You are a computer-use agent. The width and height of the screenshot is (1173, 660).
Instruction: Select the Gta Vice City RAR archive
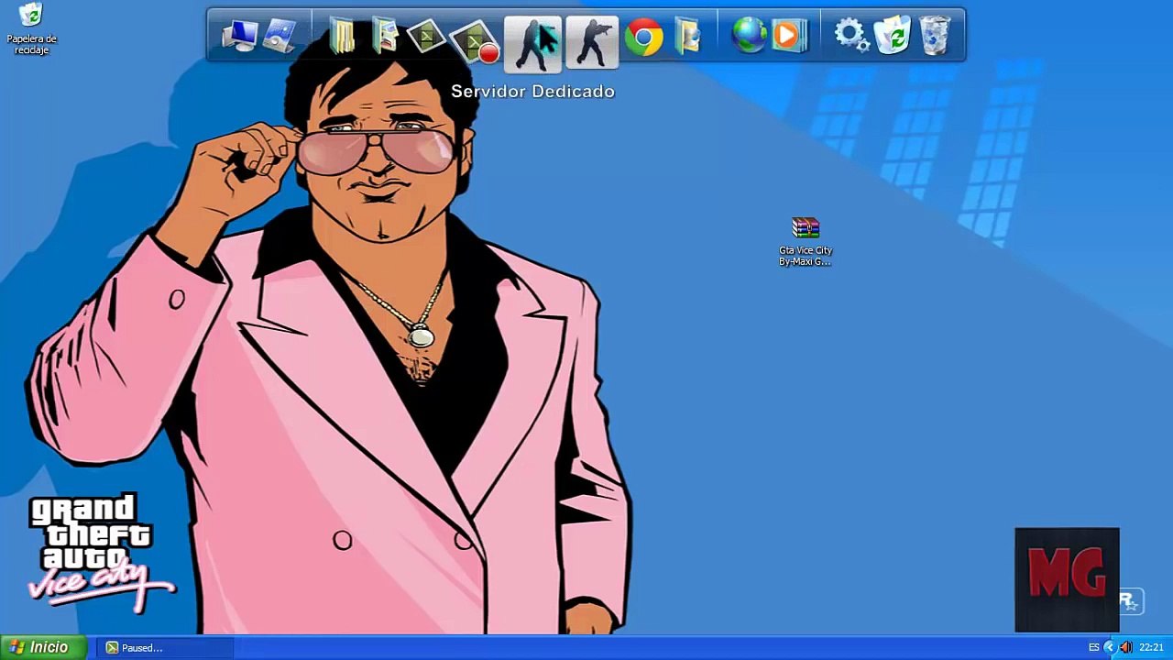pyautogui.click(x=806, y=242)
